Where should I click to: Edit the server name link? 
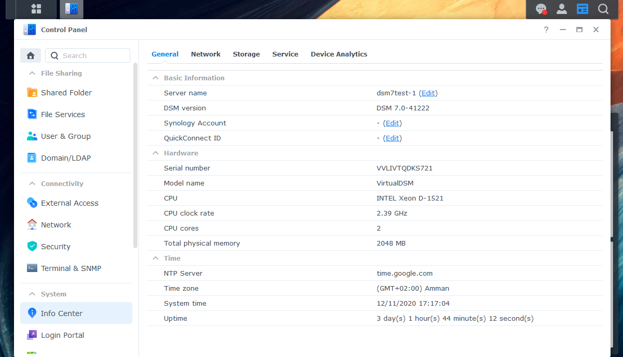(x=428, y=93)
